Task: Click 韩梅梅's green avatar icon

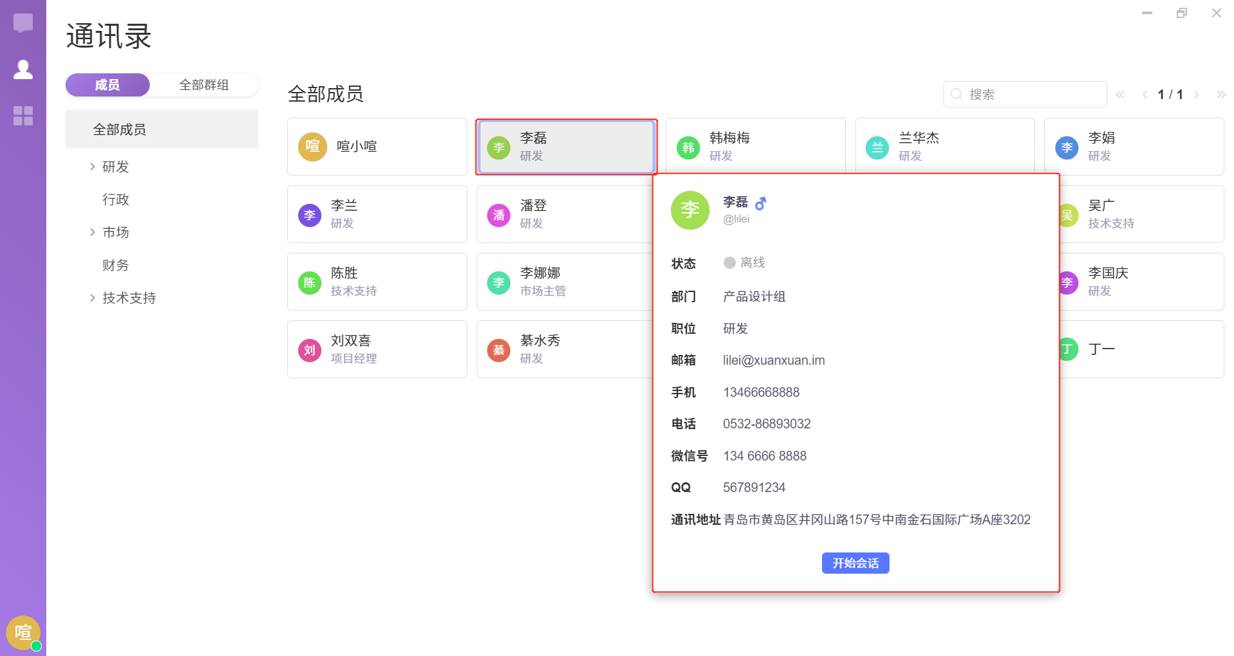Action: 688,147
